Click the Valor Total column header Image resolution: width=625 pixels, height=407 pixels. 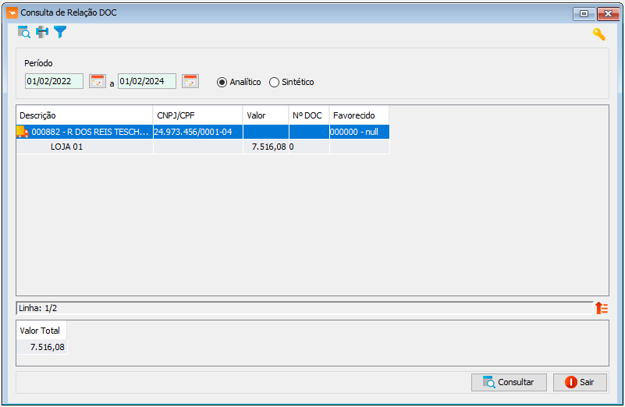[41, 331]
